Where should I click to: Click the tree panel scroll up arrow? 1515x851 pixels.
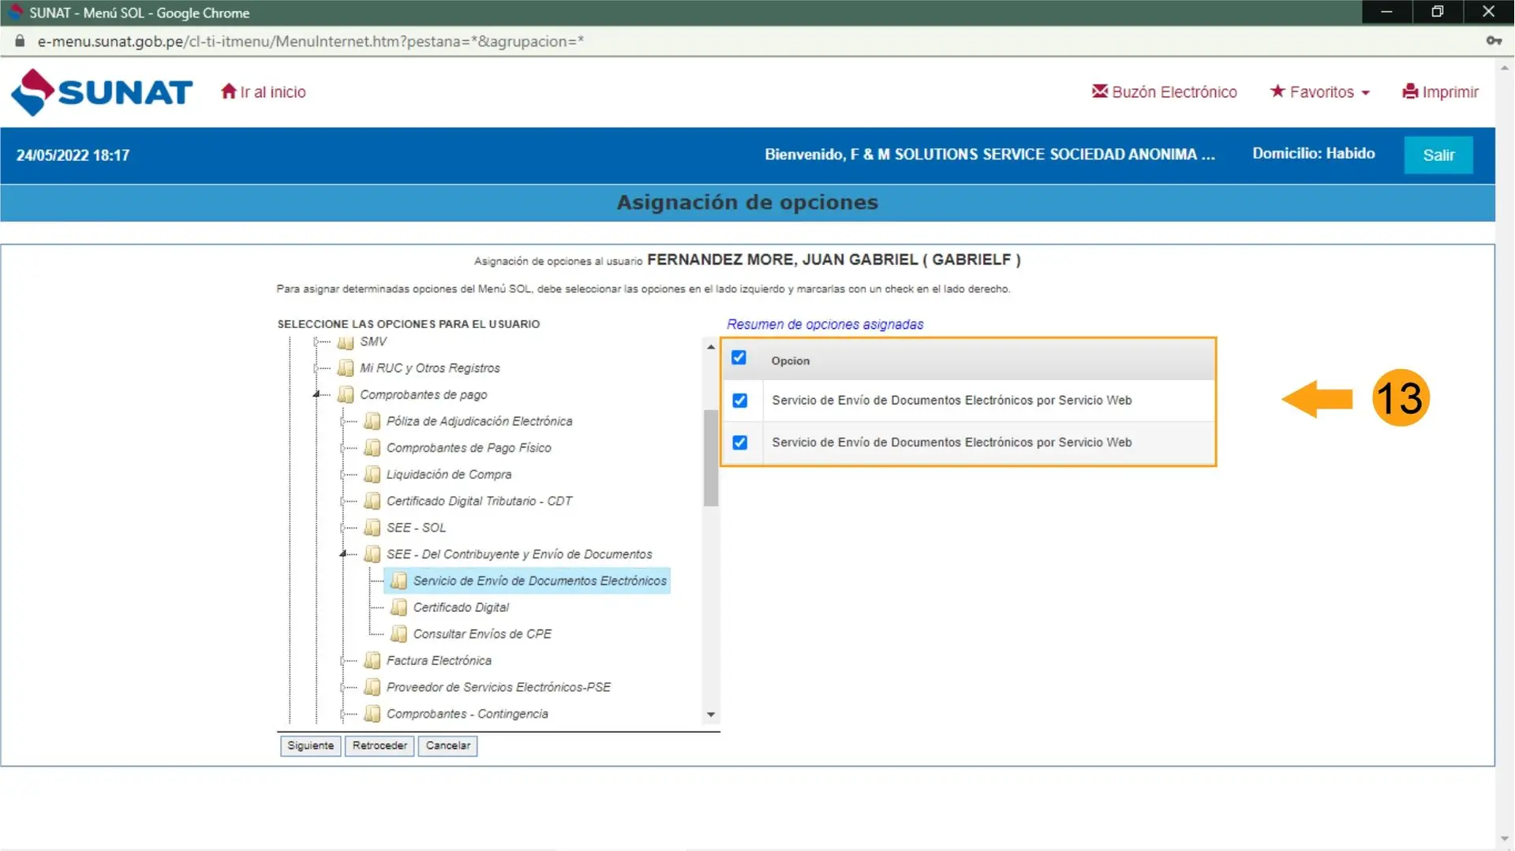711,347
